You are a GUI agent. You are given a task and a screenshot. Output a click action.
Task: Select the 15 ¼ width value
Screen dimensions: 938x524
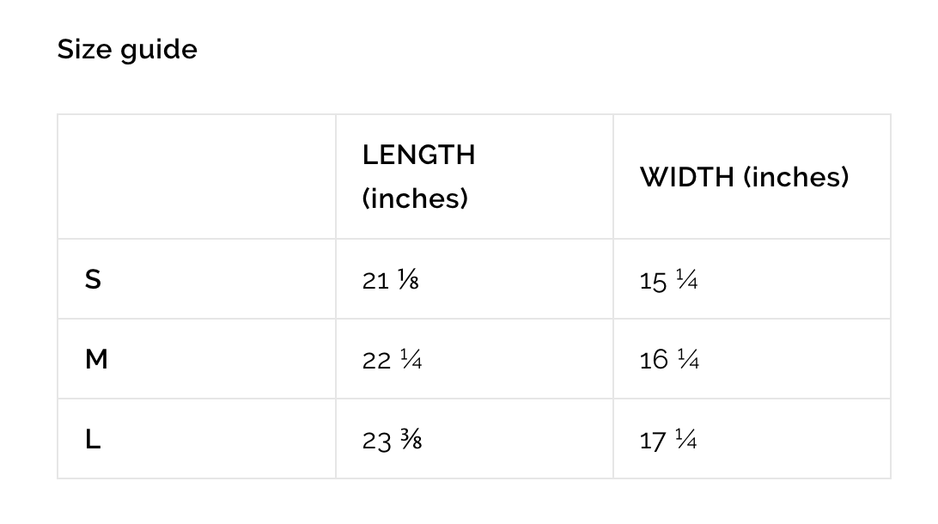[x=668, y=280]
